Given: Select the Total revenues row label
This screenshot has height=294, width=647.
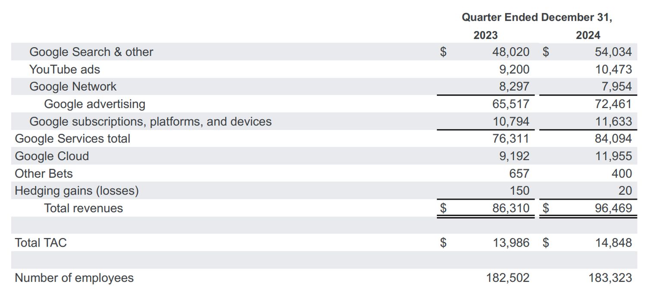Looking at the screenshot, I should [x=83, y=208].
